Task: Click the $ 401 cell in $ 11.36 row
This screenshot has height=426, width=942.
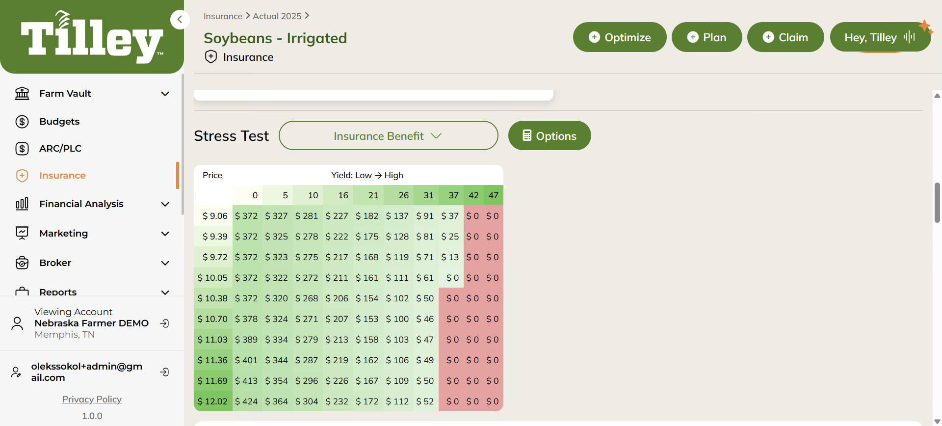Action: click(x=247, y=360)
